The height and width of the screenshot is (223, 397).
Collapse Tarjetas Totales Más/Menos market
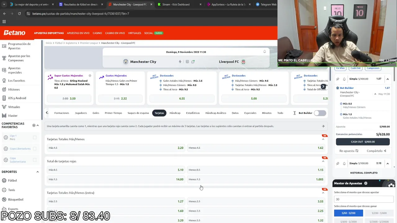click(323, 139)
